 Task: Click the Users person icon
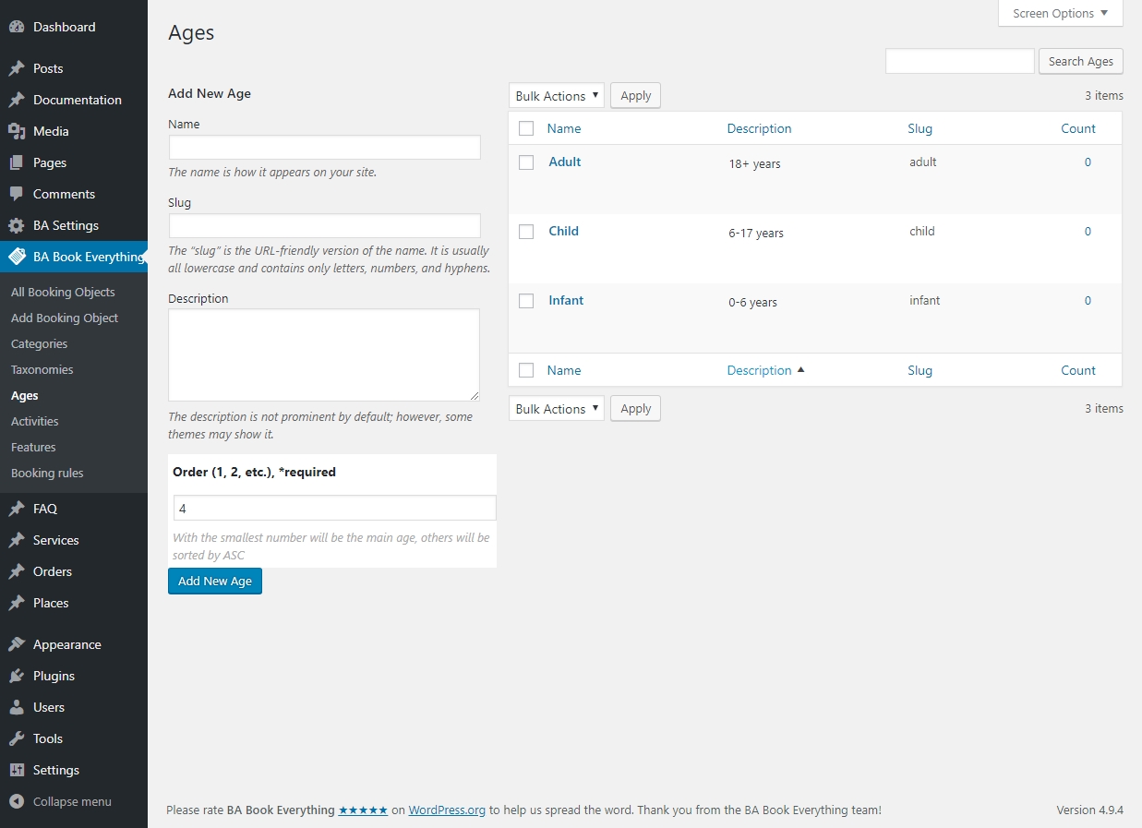17,707
